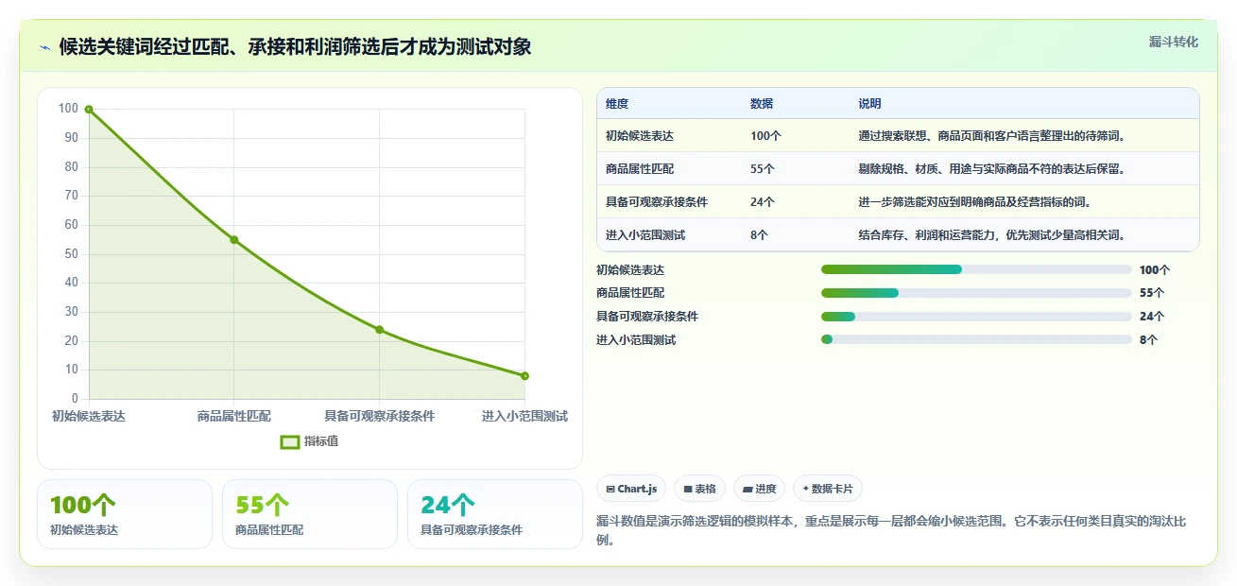Click table header 数据
The width and height of the screenshot is (1237, 586).
pyautogui.click(x=762, y=104)
